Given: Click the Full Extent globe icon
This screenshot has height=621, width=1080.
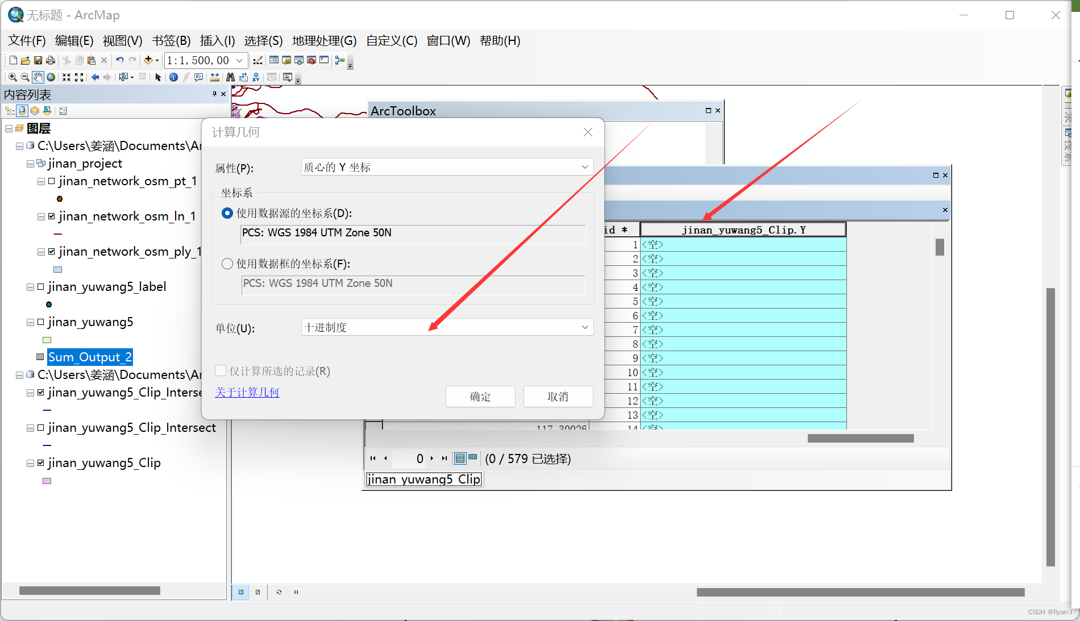Looking at the screenshot, I should tap(51, 77).
